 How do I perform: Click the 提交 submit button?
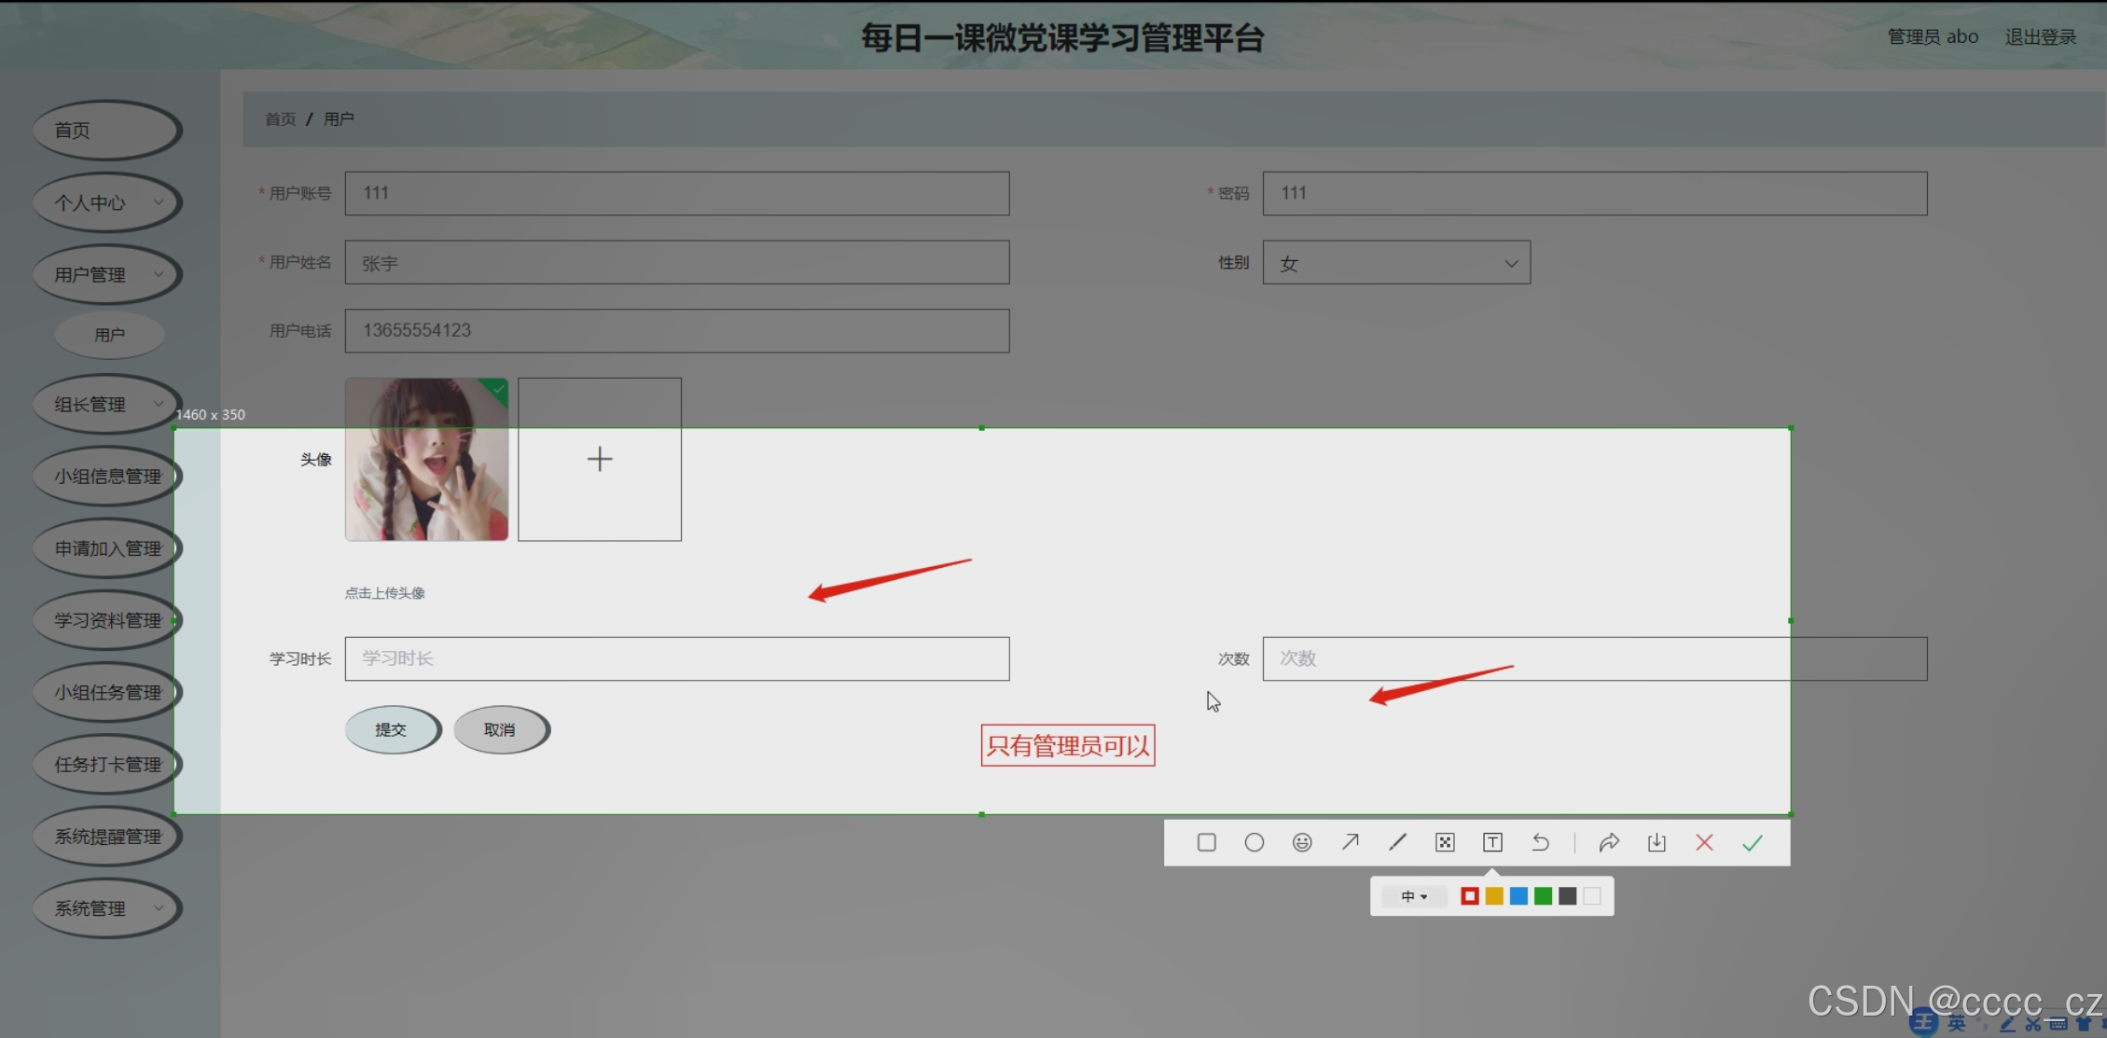[391, 729]
